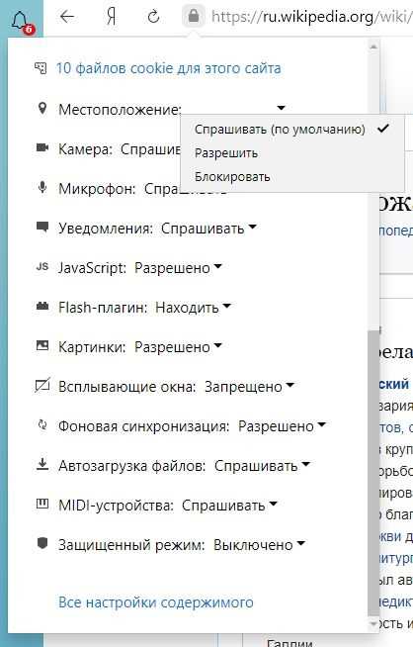413x647 pixels.
Task: Open the Уведомления Спрашивать dropdown
Action: pyautogui.click(x=208, y=229)
